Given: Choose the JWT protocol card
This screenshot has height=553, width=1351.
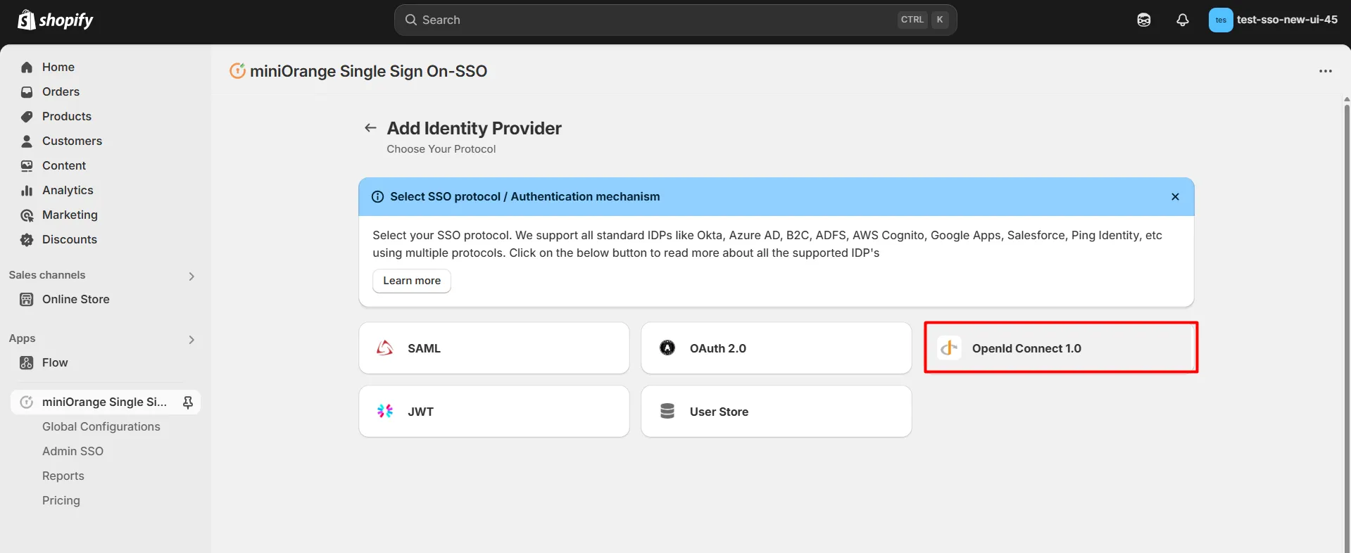Looking at the screenshot, I should tap(494, 412).
